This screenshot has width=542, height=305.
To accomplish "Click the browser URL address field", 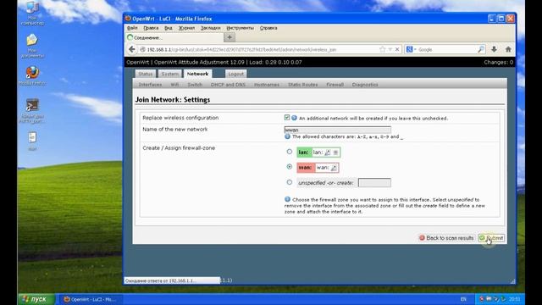I will (263, 49).
